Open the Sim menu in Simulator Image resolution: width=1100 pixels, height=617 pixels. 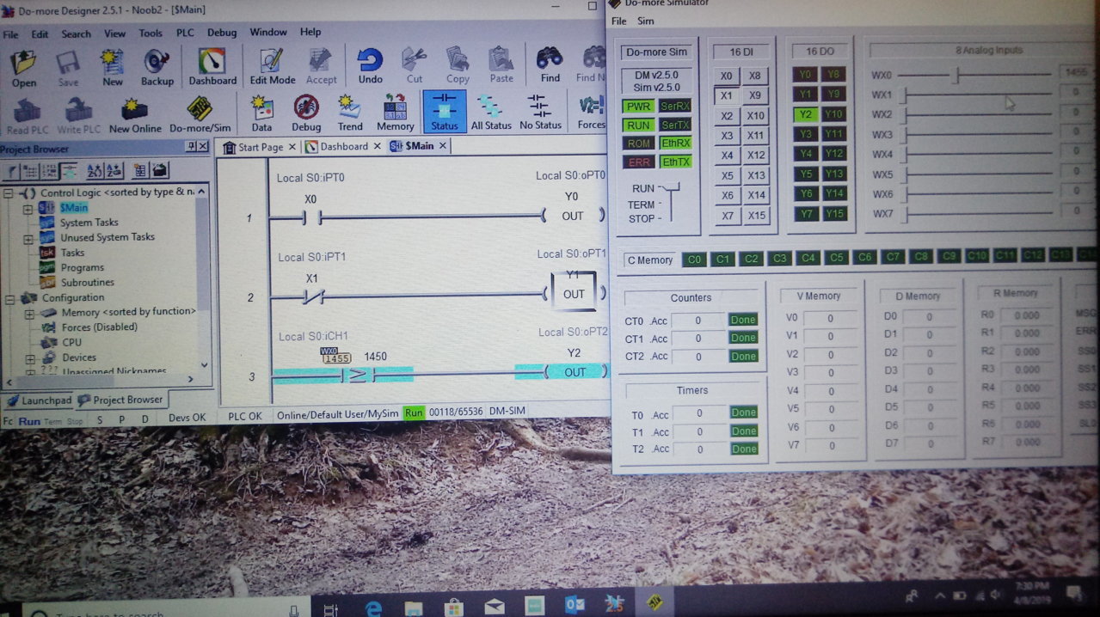tap(645, 21)
